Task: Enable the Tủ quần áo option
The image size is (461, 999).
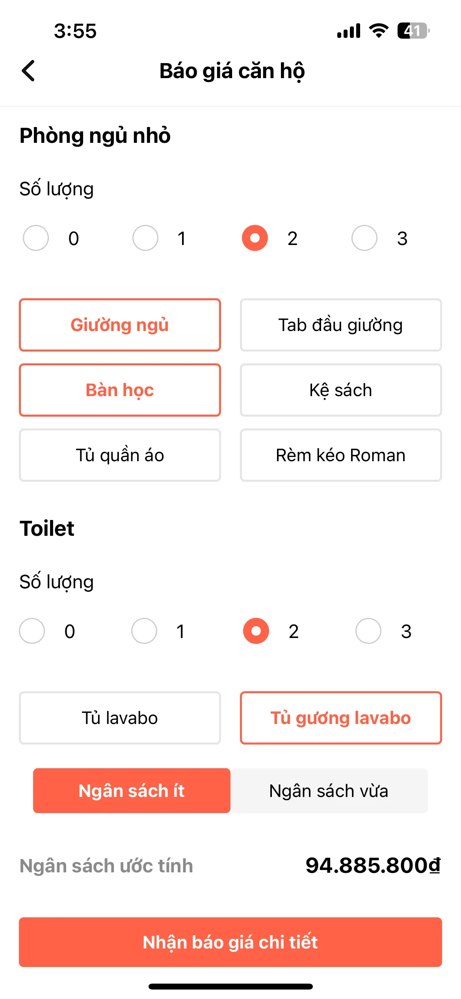Action: (x=120, y=455)
